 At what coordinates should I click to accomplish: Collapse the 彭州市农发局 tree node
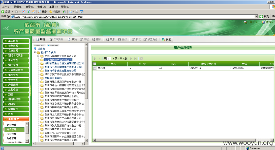[x=35, y=52]
